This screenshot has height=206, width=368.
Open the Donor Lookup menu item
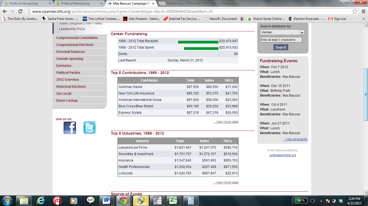tap(80, 101)
